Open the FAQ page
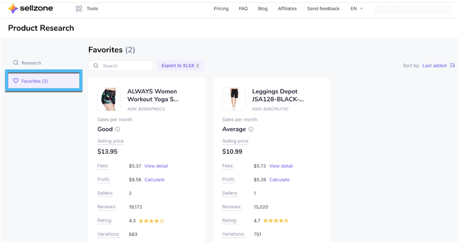This screenshot has width=458, height=242. tap(243, 8)
